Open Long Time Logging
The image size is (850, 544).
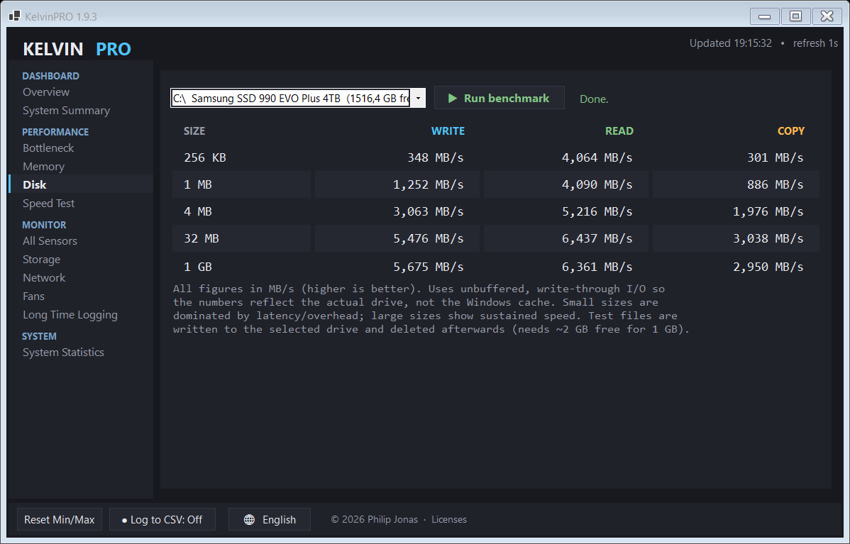[70, 315]
